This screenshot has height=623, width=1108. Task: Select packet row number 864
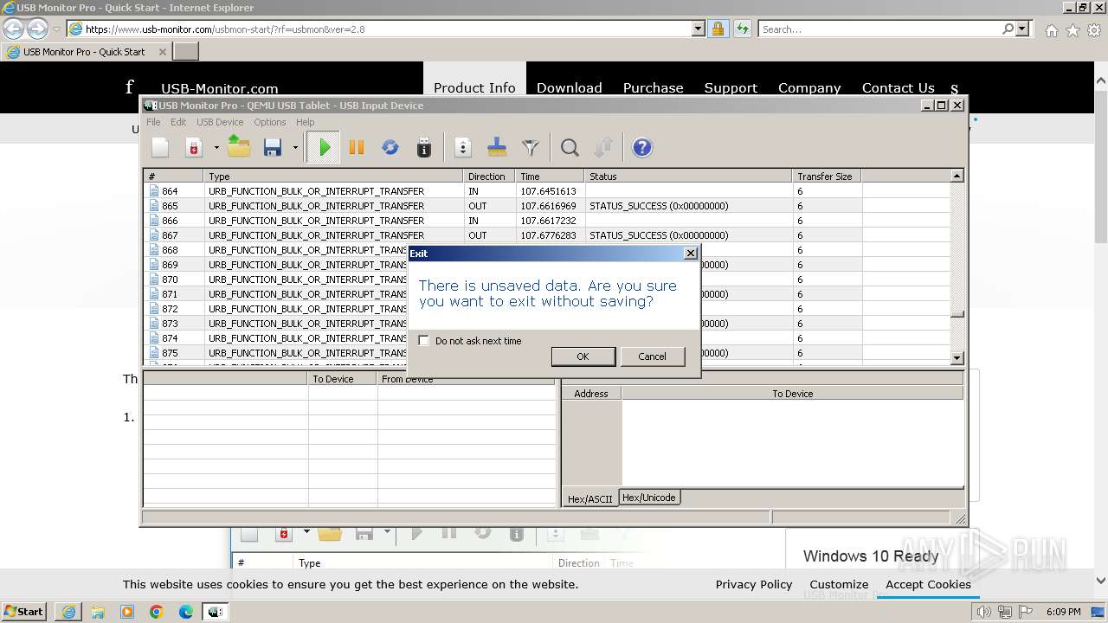tap(547, 191)
